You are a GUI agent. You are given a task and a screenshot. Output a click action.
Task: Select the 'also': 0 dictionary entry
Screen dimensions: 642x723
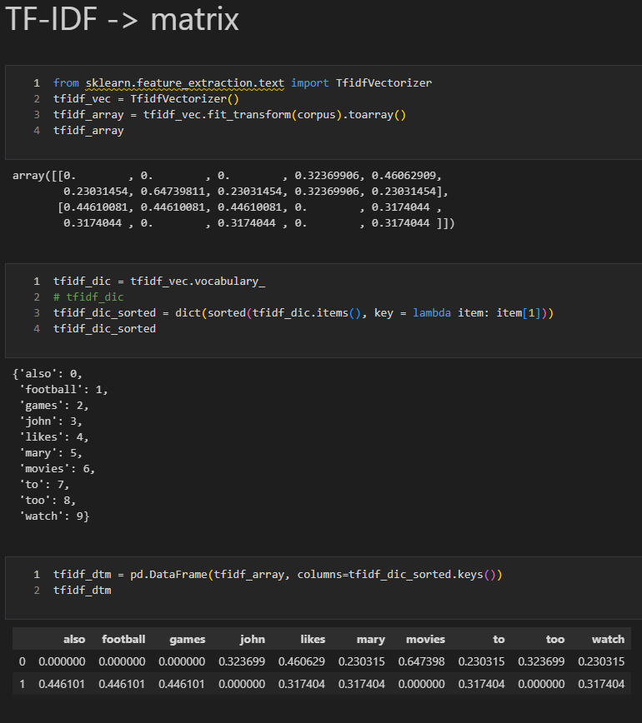50,374
